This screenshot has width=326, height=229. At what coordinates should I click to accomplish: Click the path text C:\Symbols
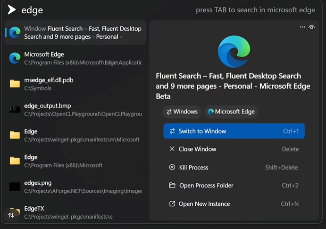(x=38, y=88)
